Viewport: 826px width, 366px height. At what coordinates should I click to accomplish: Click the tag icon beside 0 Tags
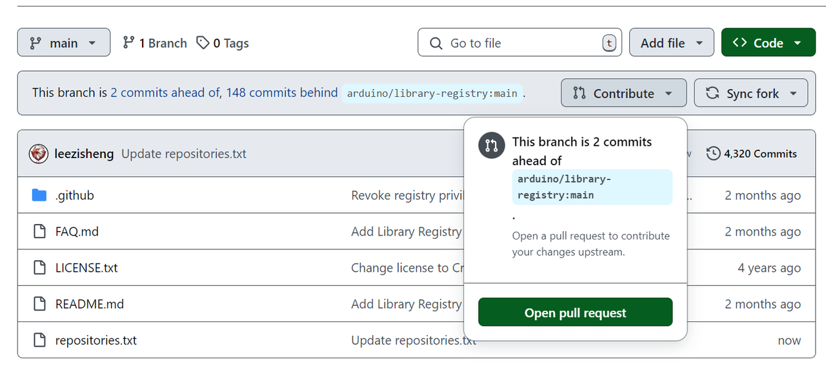(203, 43)
